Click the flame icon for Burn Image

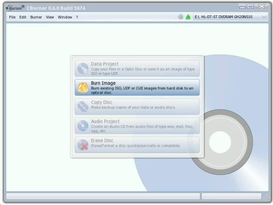[x=83, y=88]
